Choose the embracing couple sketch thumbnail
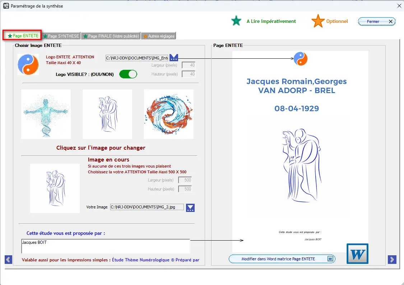404x285 pixels. click(107, 114)
